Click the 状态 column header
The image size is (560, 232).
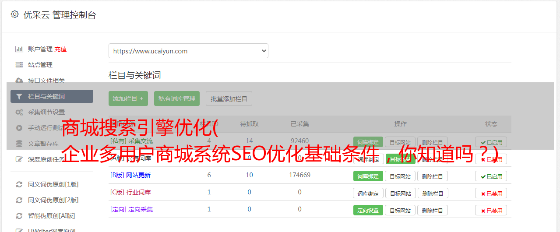[x=491, y=124]
